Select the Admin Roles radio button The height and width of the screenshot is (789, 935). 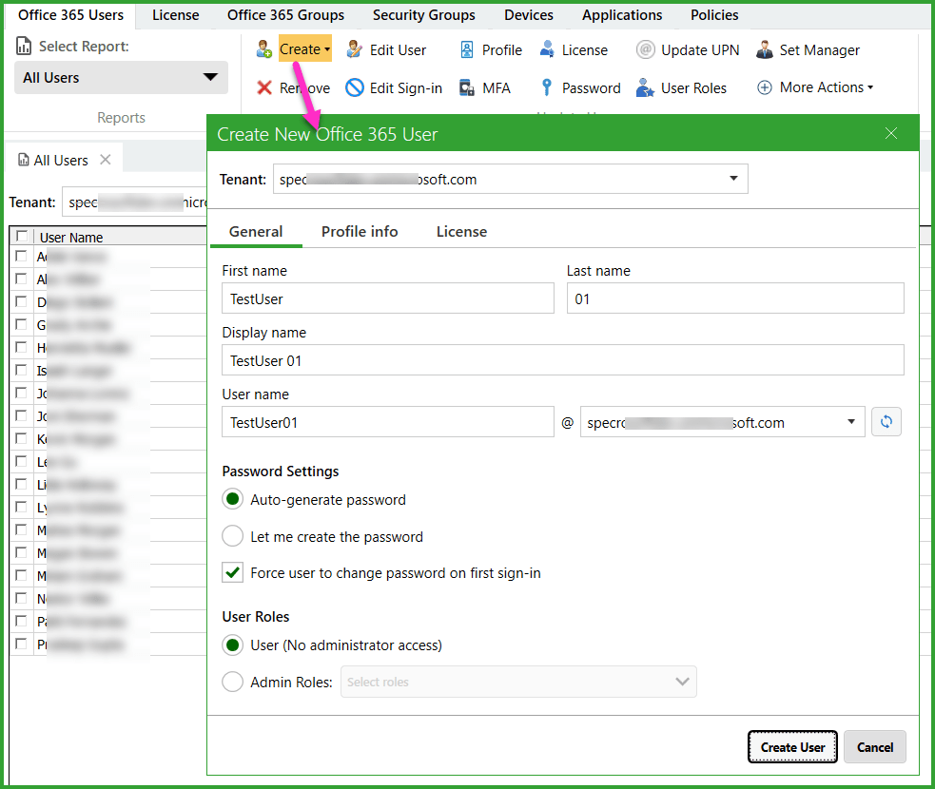[232, 682]
